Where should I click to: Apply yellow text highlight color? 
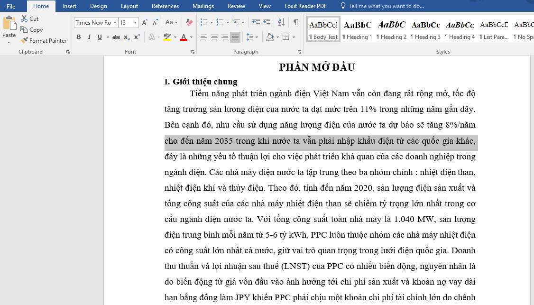click(x=167, y=37)
